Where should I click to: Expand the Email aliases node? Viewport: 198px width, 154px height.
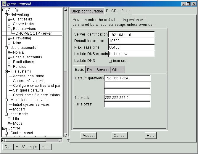pyautogui.click(x=9, y=62)
